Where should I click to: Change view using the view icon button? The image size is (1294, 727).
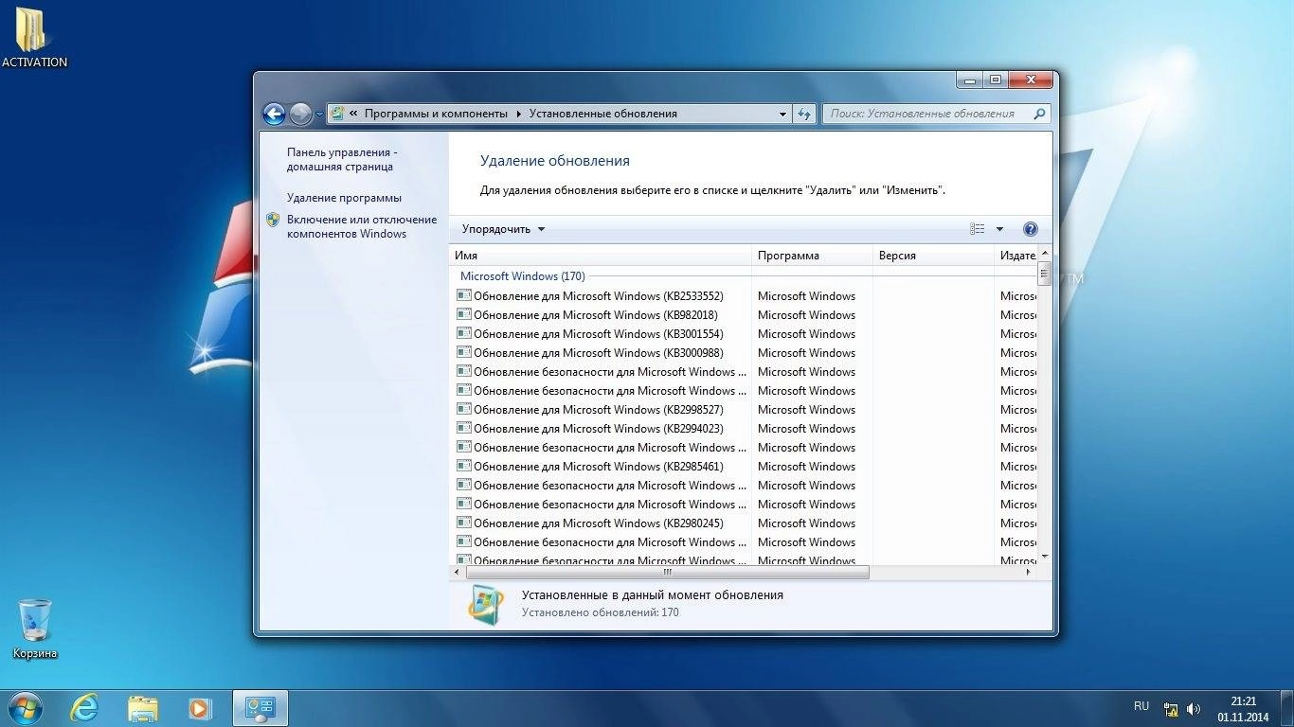tap(978, 229)
